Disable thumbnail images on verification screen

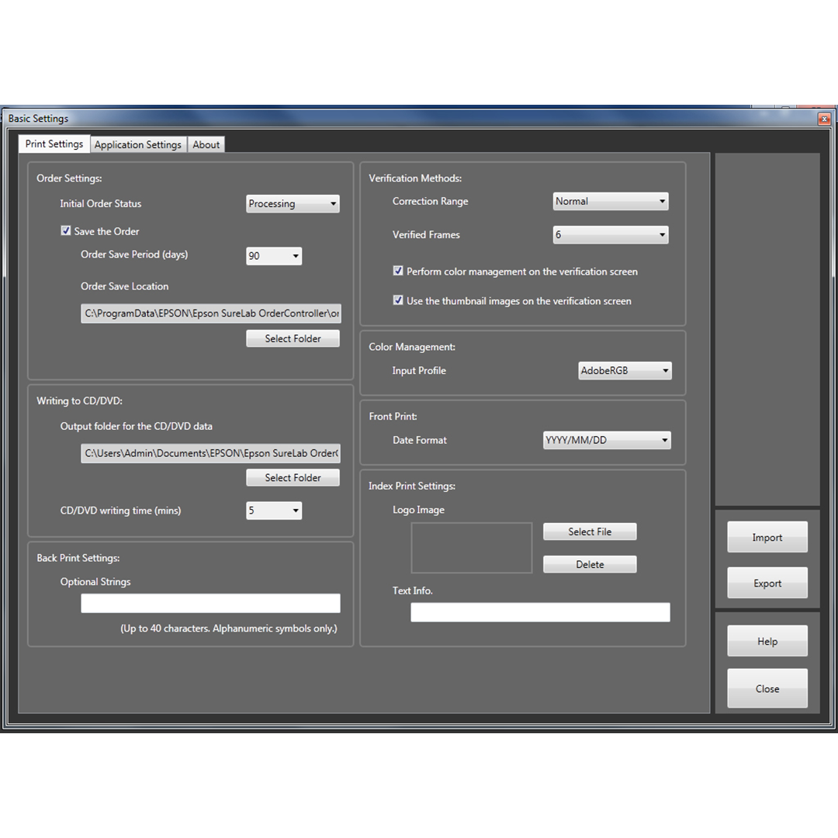tap(398, 300)
